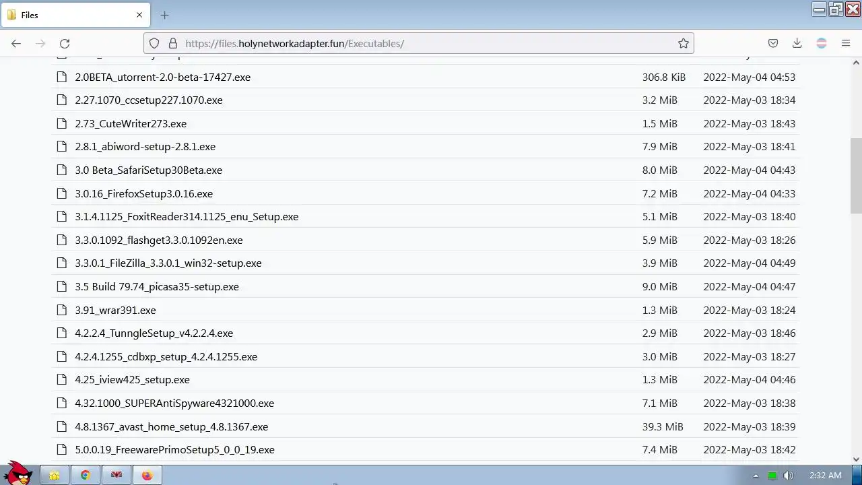862x485 pixels.
Task: Click the scrollbar up arrow
Action: [x=856, y=63]
